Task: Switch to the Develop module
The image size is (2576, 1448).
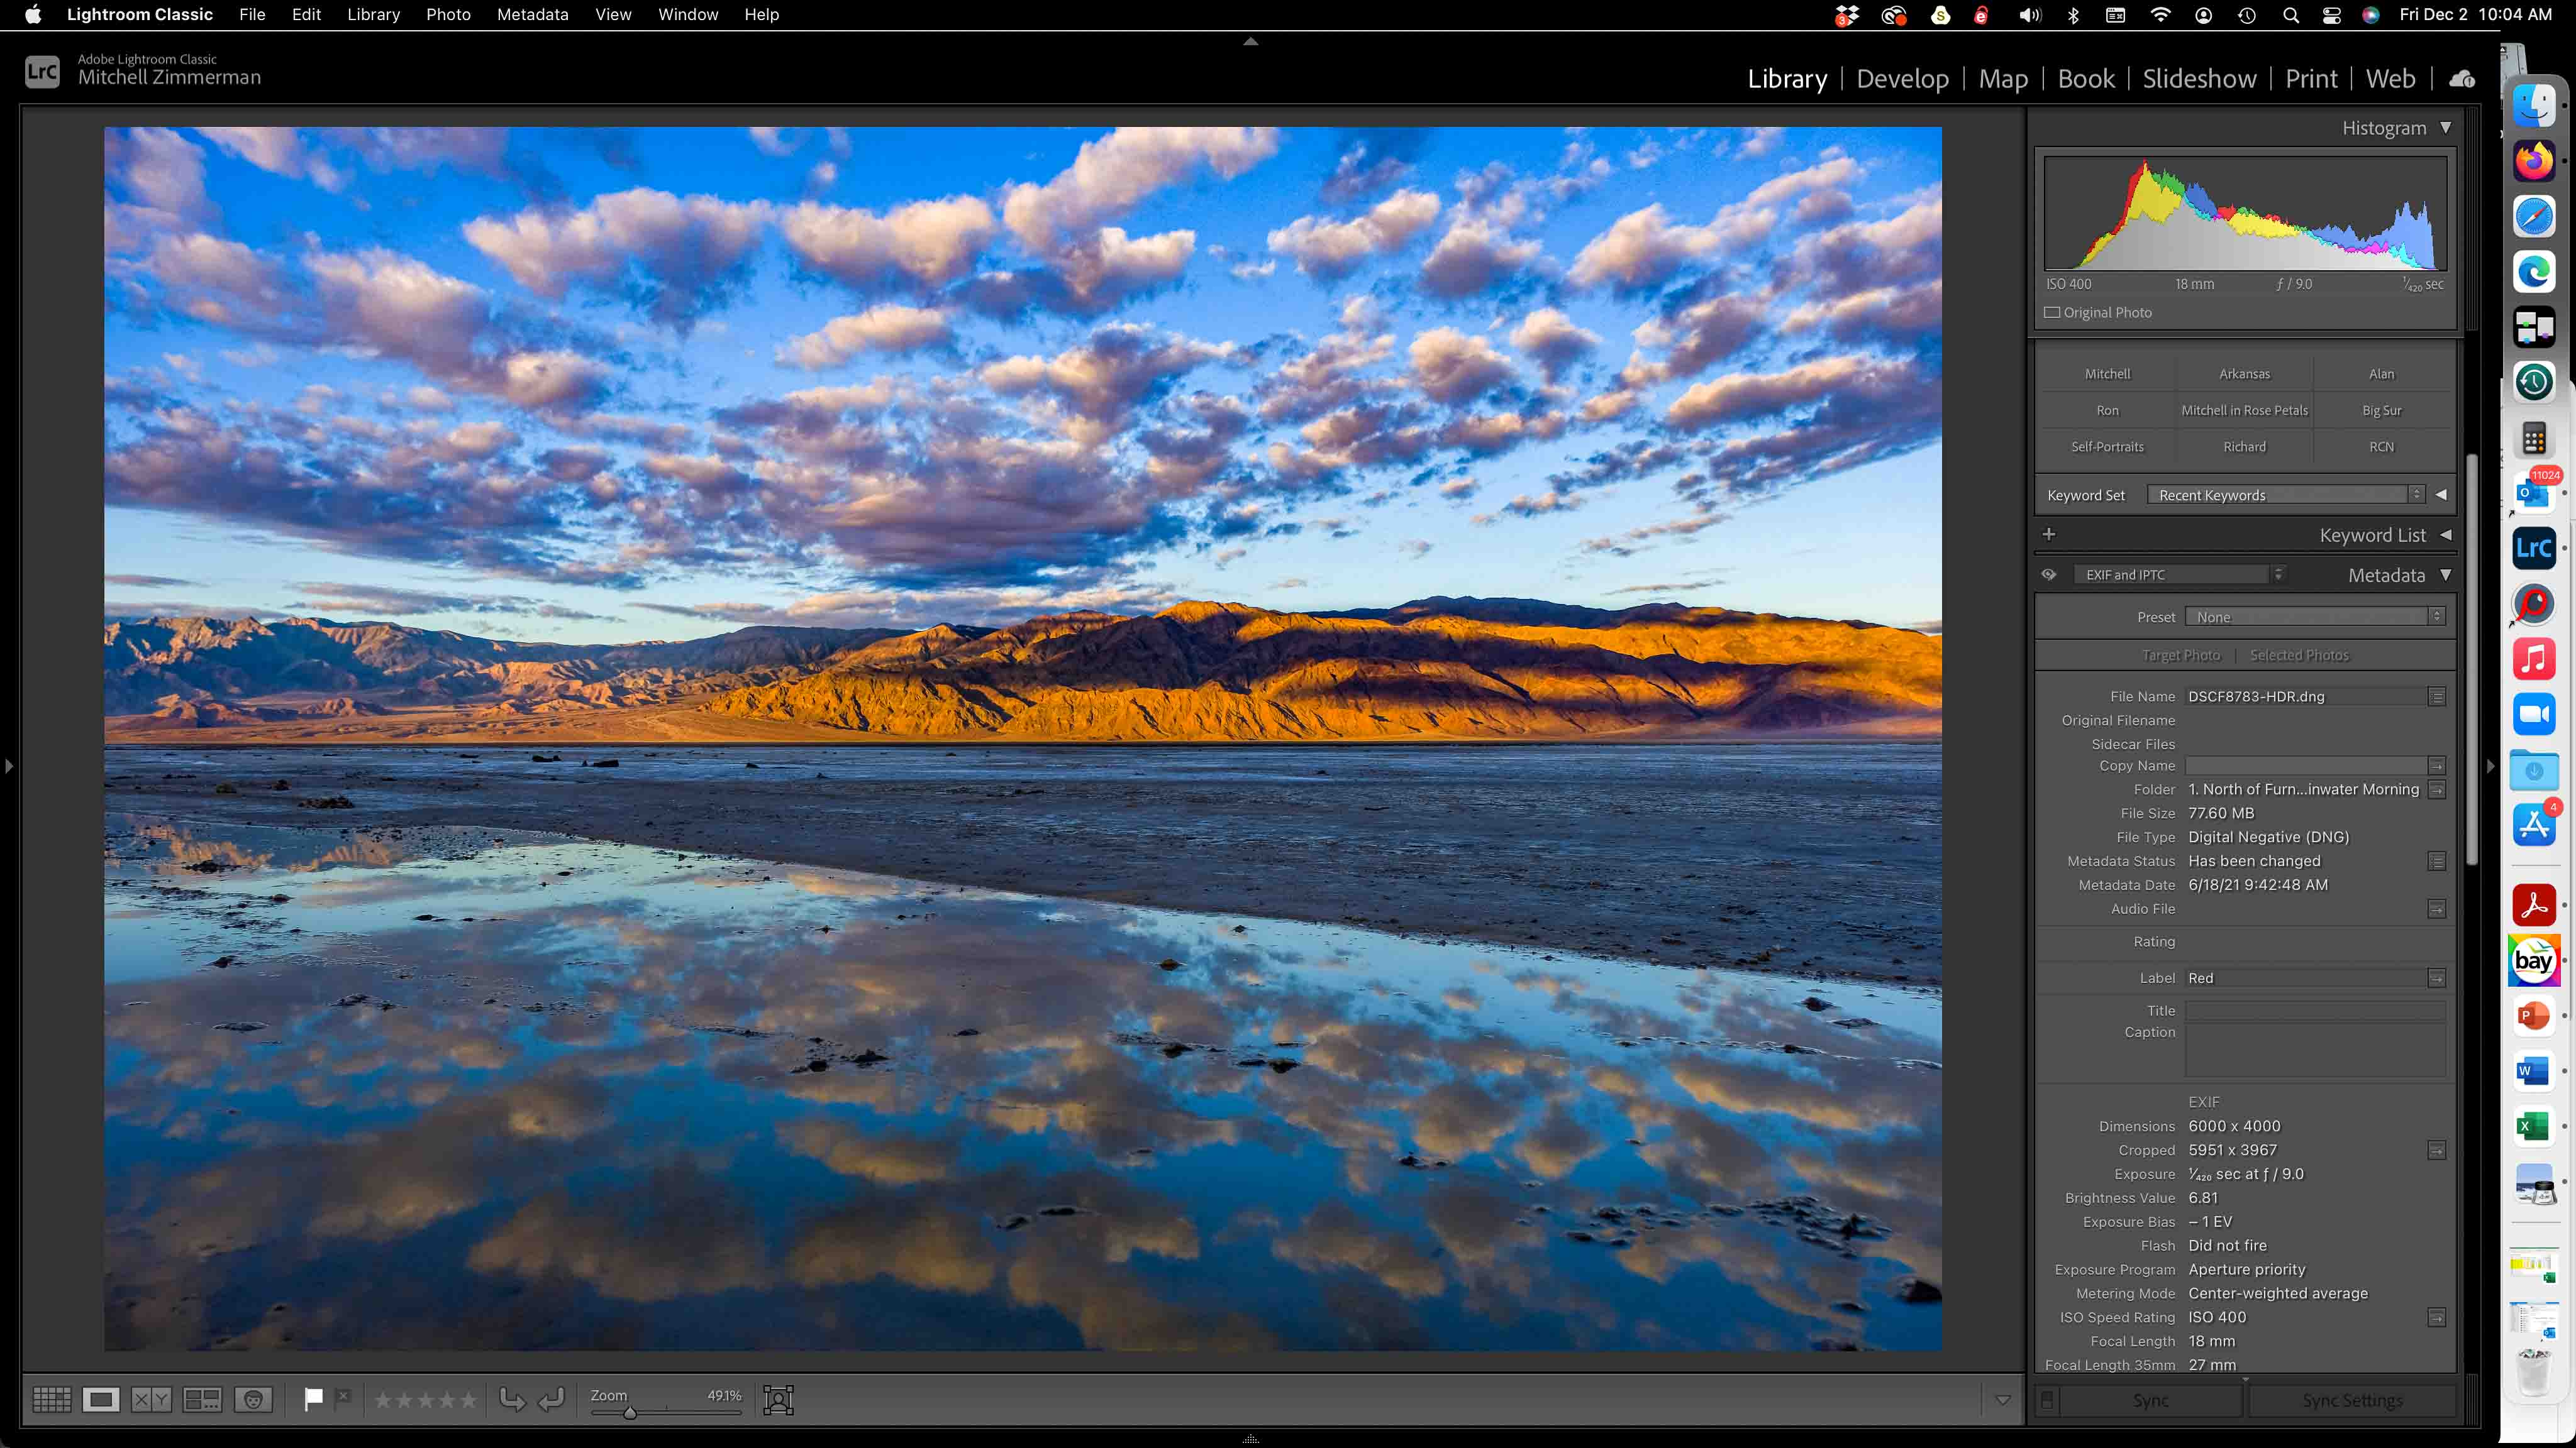Action: point(1902,78)
